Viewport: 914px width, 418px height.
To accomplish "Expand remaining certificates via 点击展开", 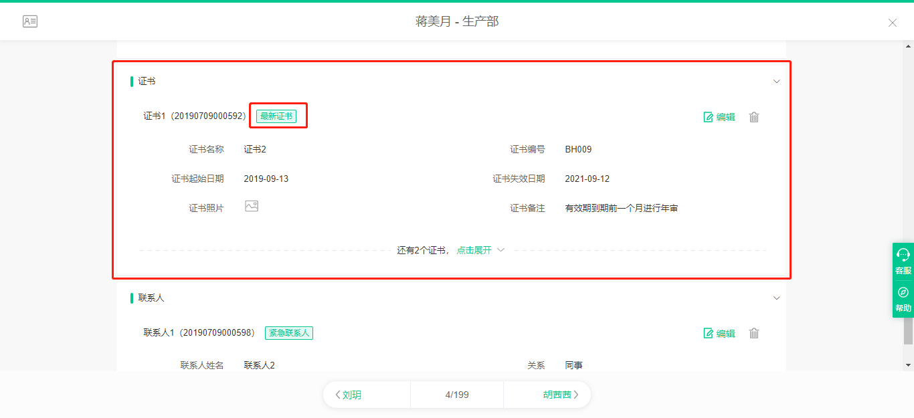I will [474, 250].
